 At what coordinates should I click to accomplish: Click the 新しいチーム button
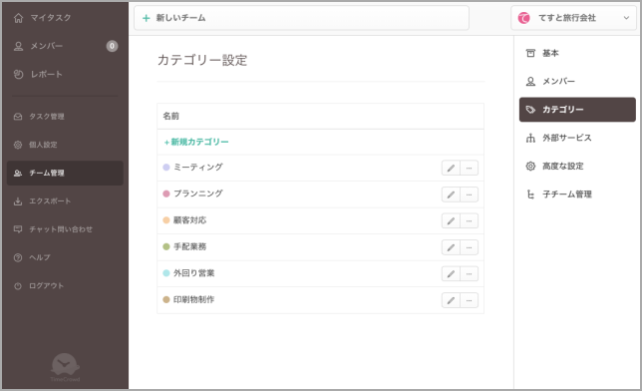click(x=301, y=18)
